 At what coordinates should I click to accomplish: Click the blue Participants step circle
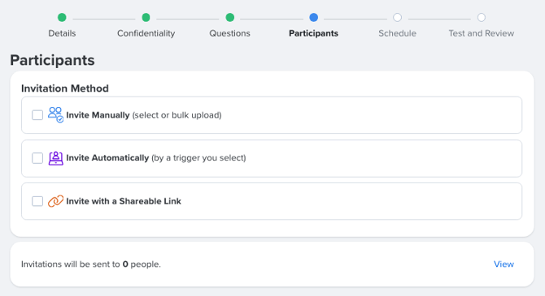pos(313,17)
